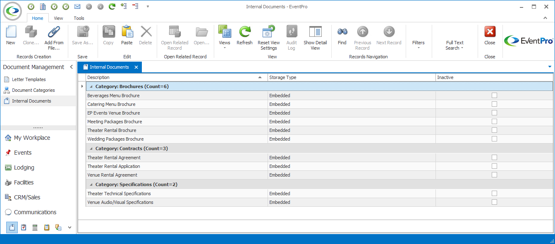555x244 pixels.
Task: Click the green refresh arrow in title bar
Action: 112,7
